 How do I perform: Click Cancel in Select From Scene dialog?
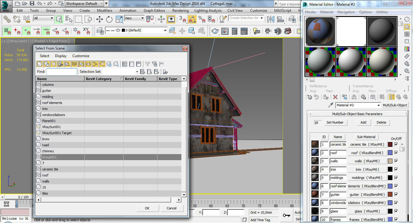pyautogui.click(x=171, y=208)
